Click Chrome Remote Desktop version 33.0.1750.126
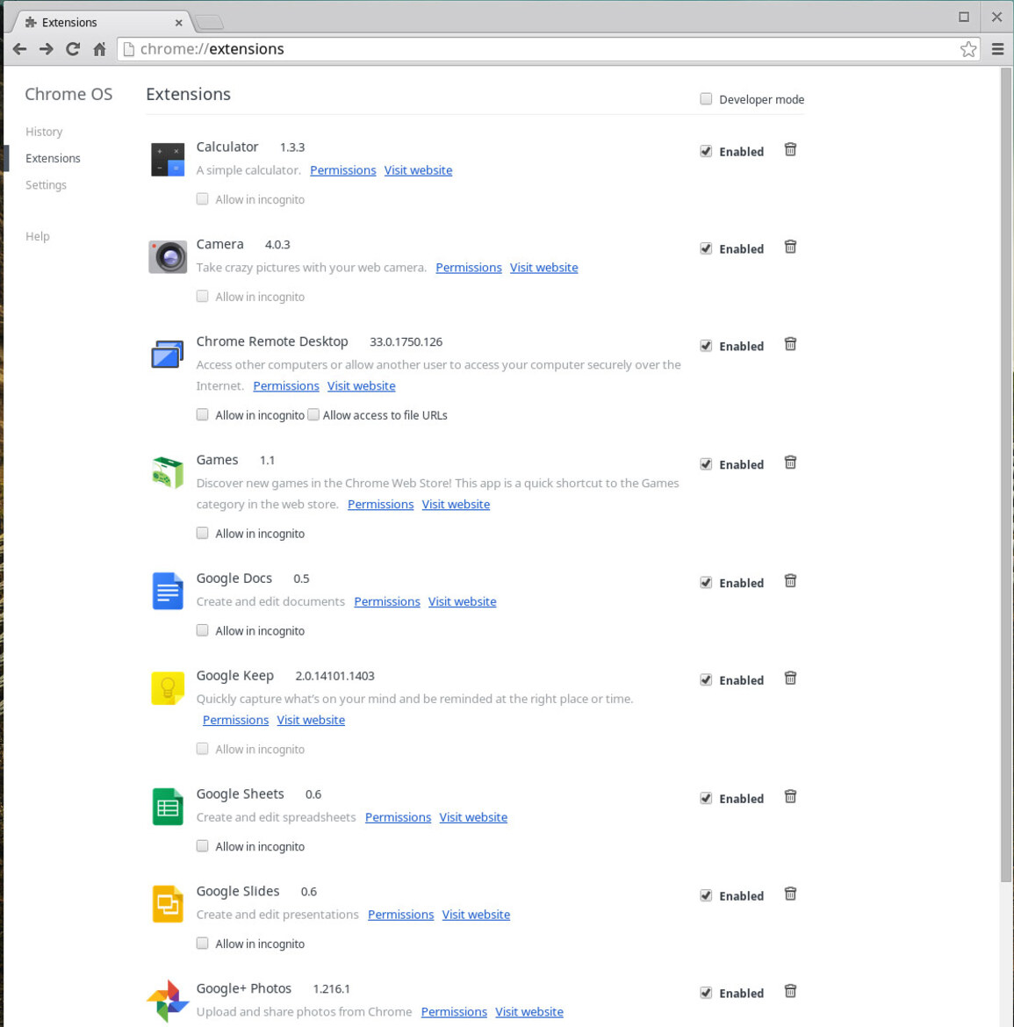Screen dimensions: 1014x1027 [x=406, y=342]
